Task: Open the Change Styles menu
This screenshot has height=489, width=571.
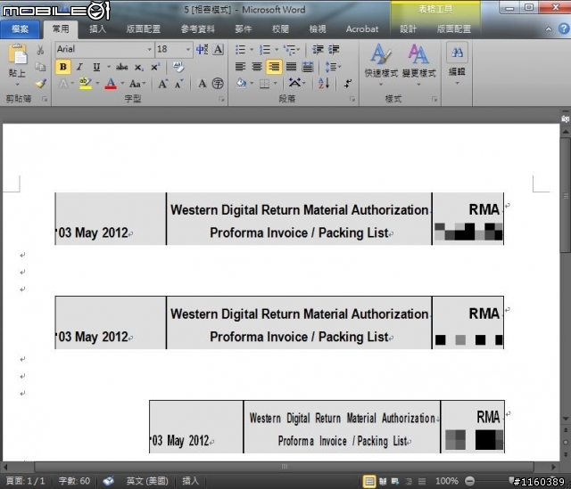Action: click(418, 65)
